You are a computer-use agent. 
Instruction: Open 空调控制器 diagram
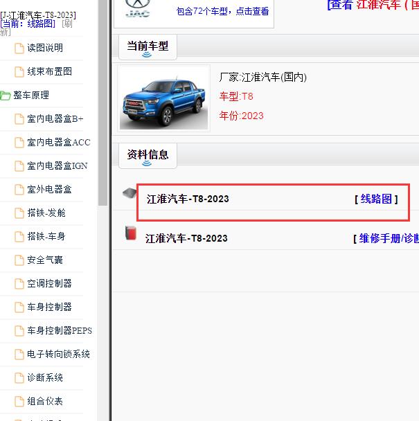click(49, 283)
